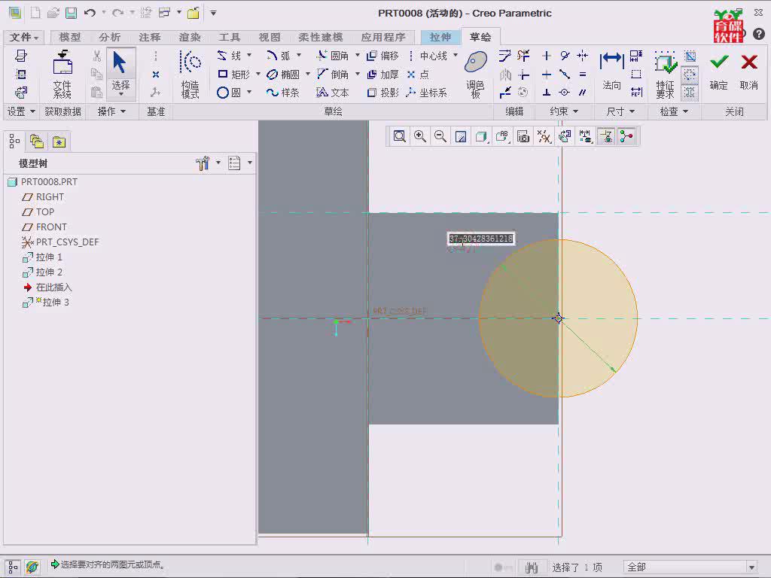The height and width of the screenshot is (578, 771).
Task: Apply the equal constraint icon
Action: click(x=582, y=75)
